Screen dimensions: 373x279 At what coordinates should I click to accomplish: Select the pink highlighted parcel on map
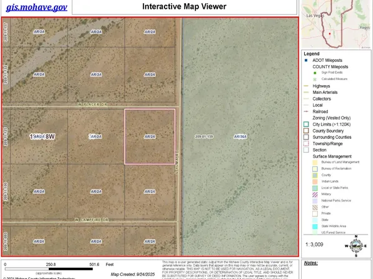(150, 136)
